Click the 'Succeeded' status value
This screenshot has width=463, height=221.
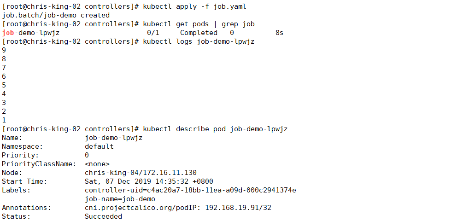[x=103, y=216]
